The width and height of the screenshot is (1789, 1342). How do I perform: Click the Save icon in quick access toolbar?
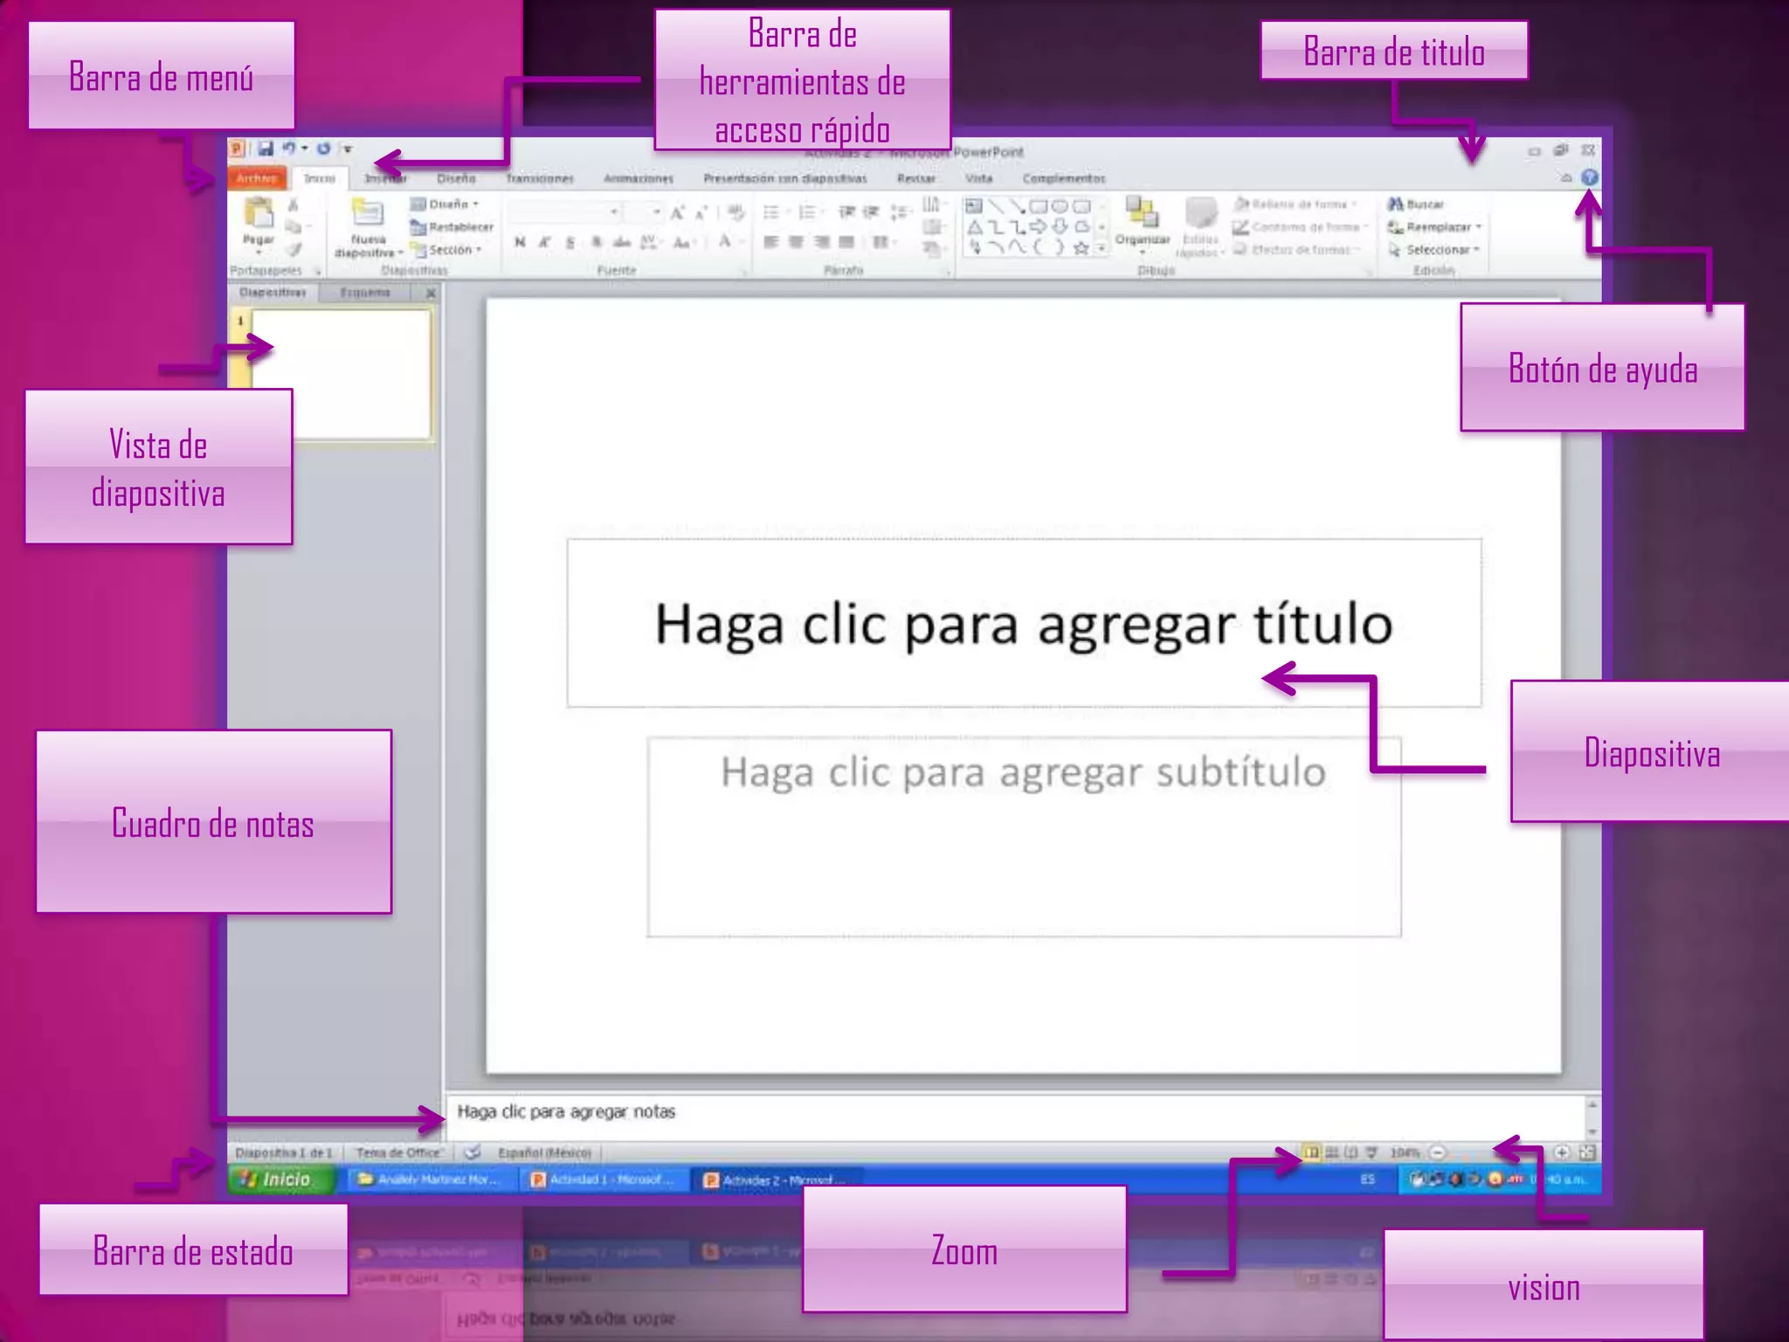[x=266, y=149]
